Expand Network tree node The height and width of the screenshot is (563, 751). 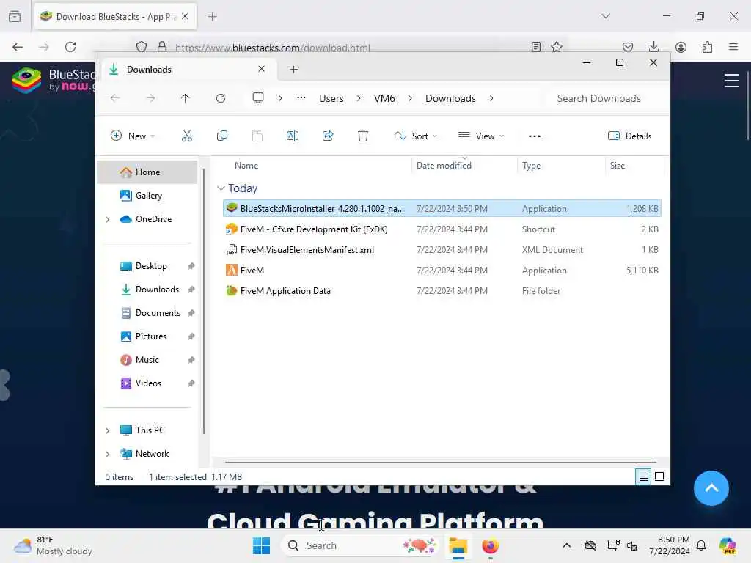click(x=108, y=454)
